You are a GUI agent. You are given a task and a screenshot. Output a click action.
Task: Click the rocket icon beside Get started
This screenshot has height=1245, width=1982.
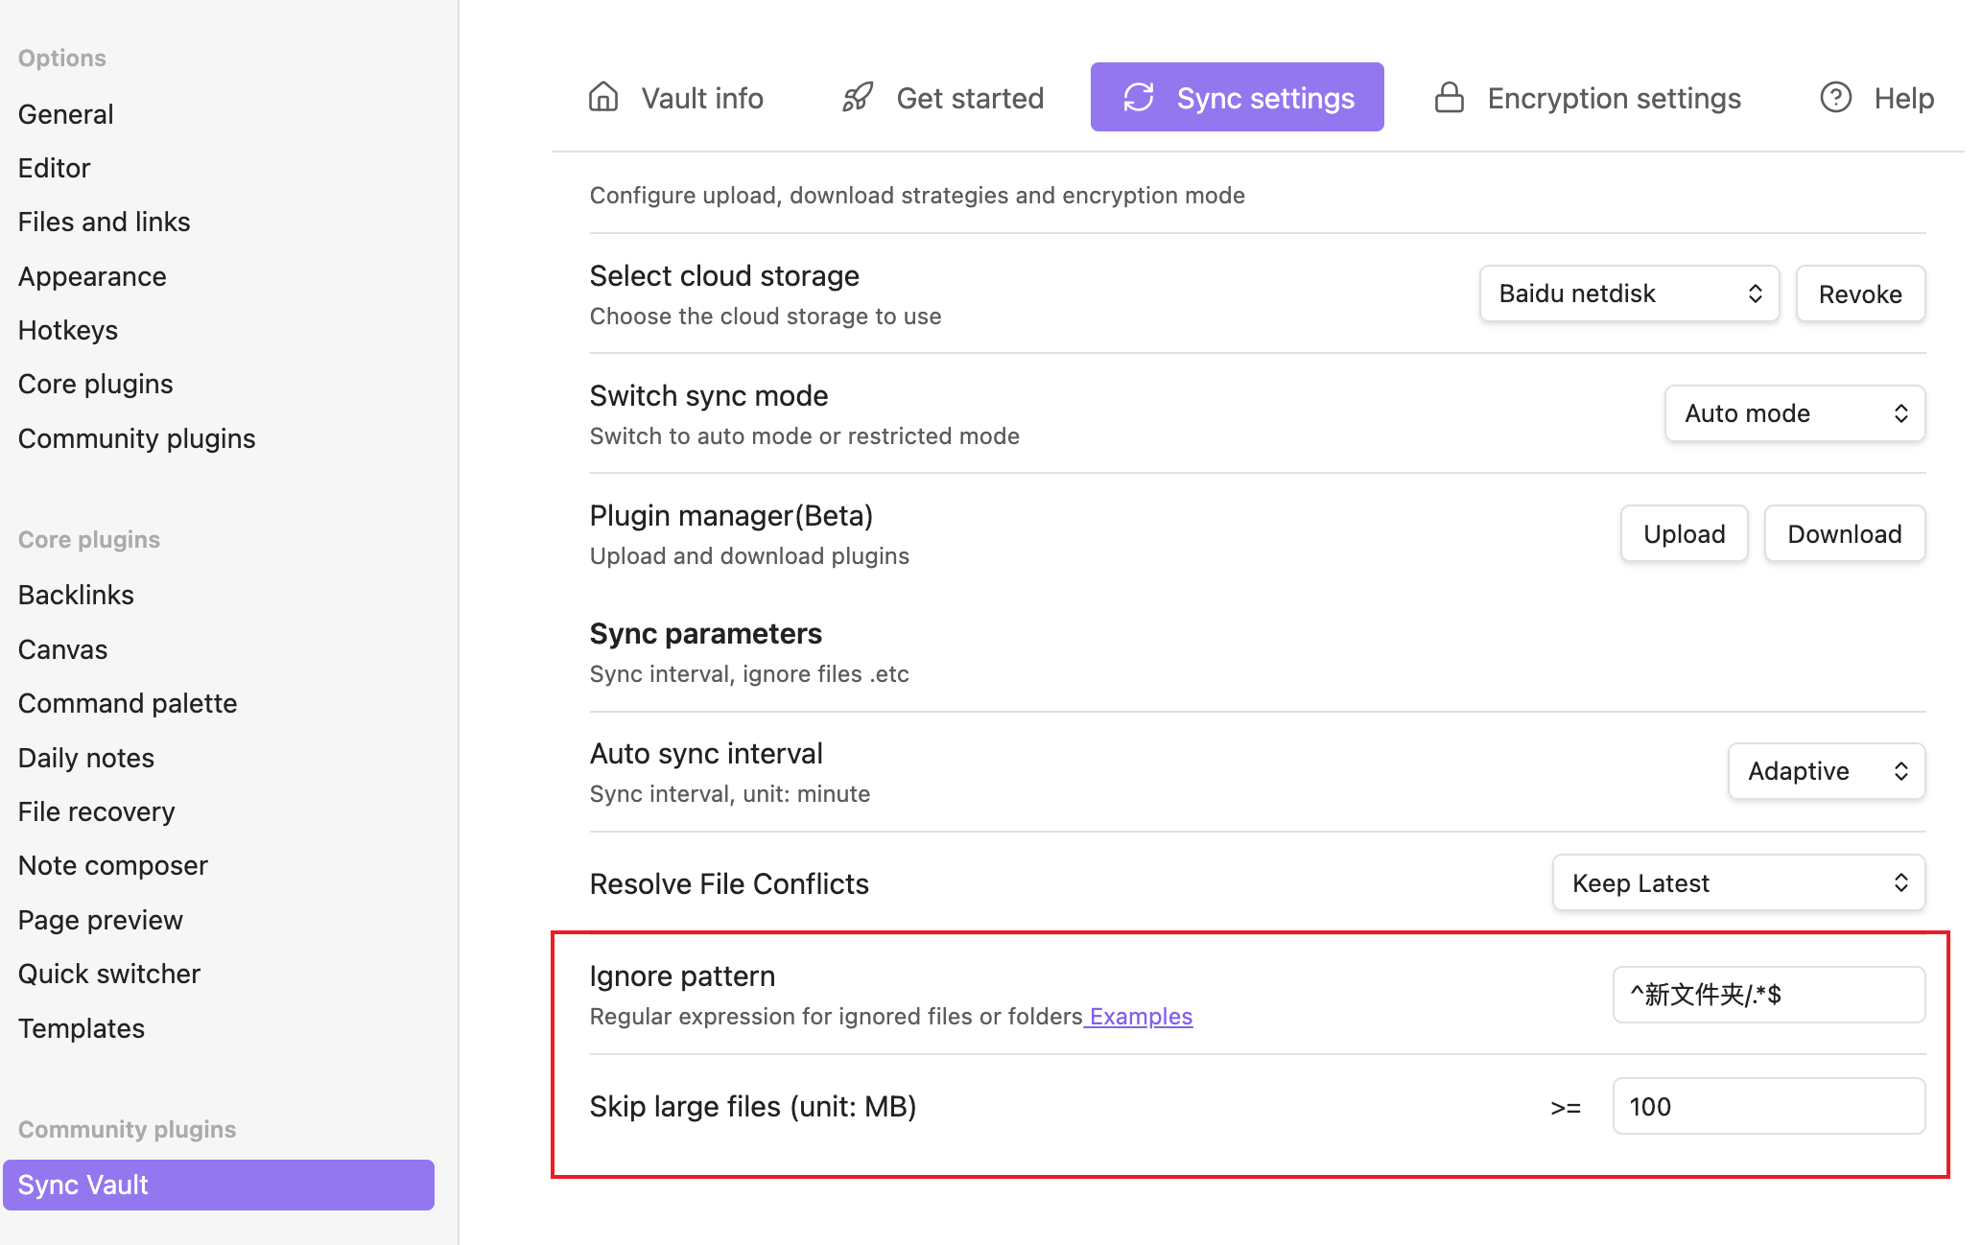[857, 98]
